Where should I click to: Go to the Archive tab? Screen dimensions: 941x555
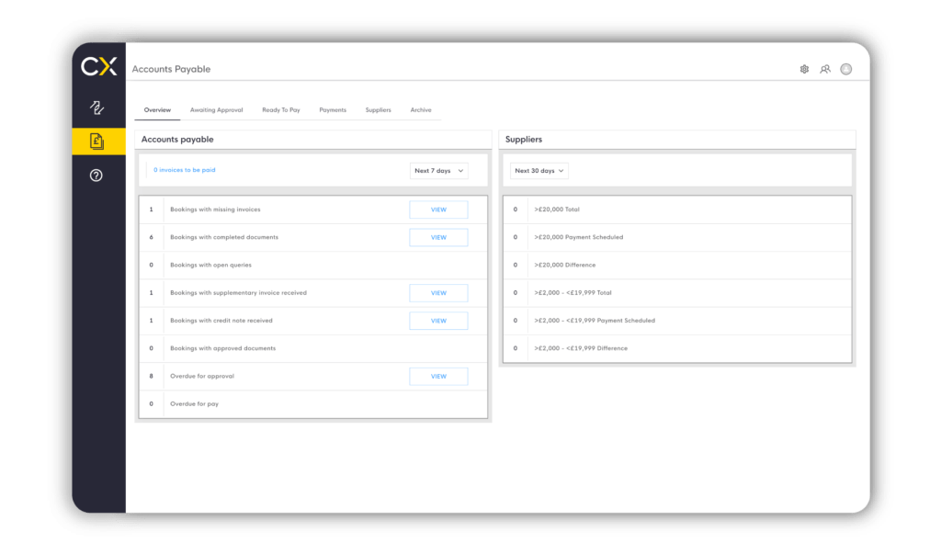coord(421,110)
